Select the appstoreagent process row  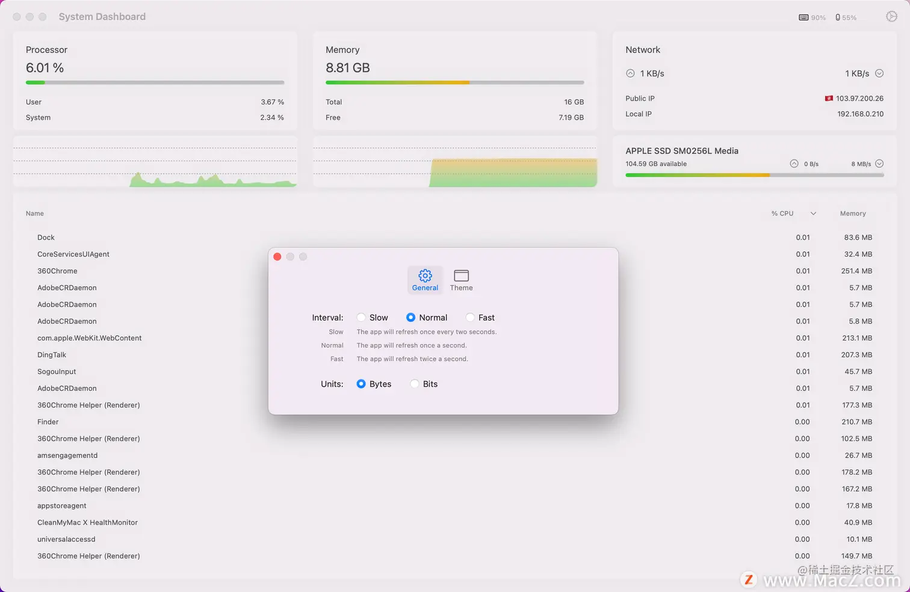point(455,506)
